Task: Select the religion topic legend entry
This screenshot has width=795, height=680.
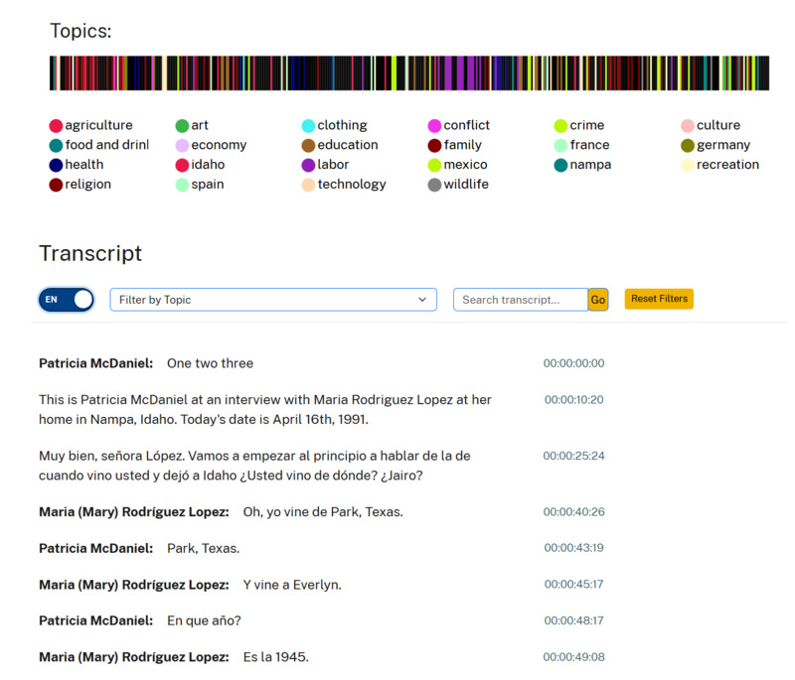Action: click(87, 185)
